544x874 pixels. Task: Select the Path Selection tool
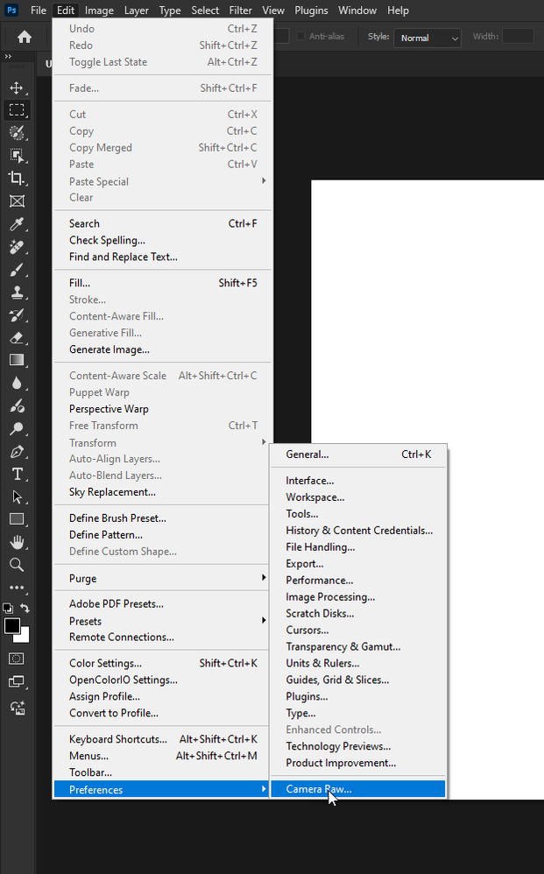17,497
